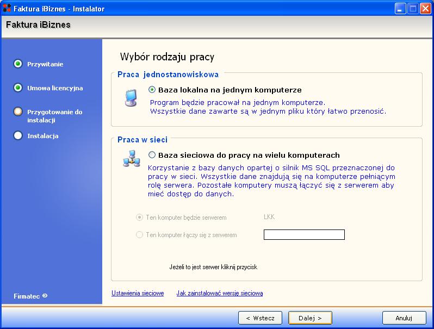Click the Instalacja step label
Image resolution: width=434 pixels, height=329 pixels.
coord(43,136)
